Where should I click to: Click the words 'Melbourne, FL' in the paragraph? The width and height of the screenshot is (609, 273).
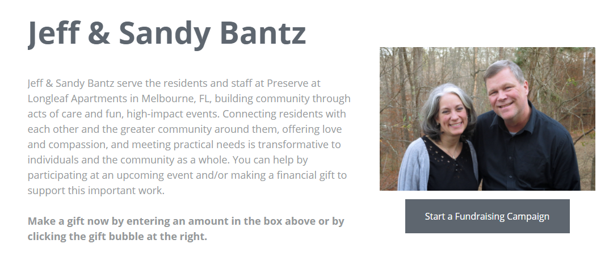click(175, 99)
